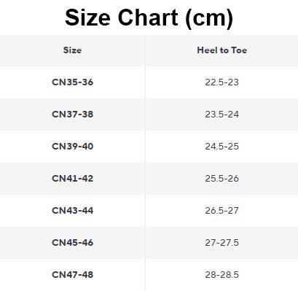Click the 24.5-25 measurement value

[x=222, y=147]
